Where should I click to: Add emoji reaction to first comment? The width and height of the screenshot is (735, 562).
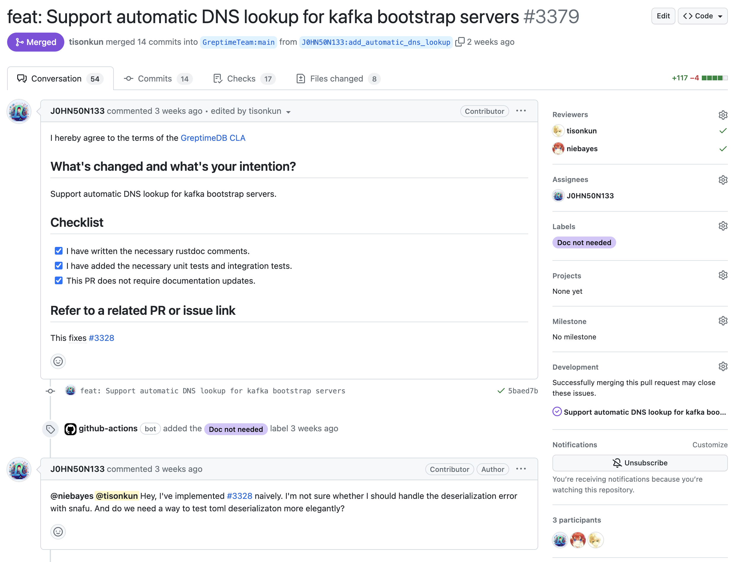(x=58, y=361)
